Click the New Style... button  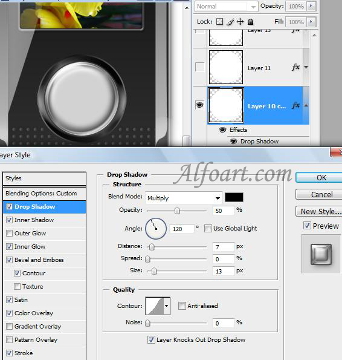[319, 211]
